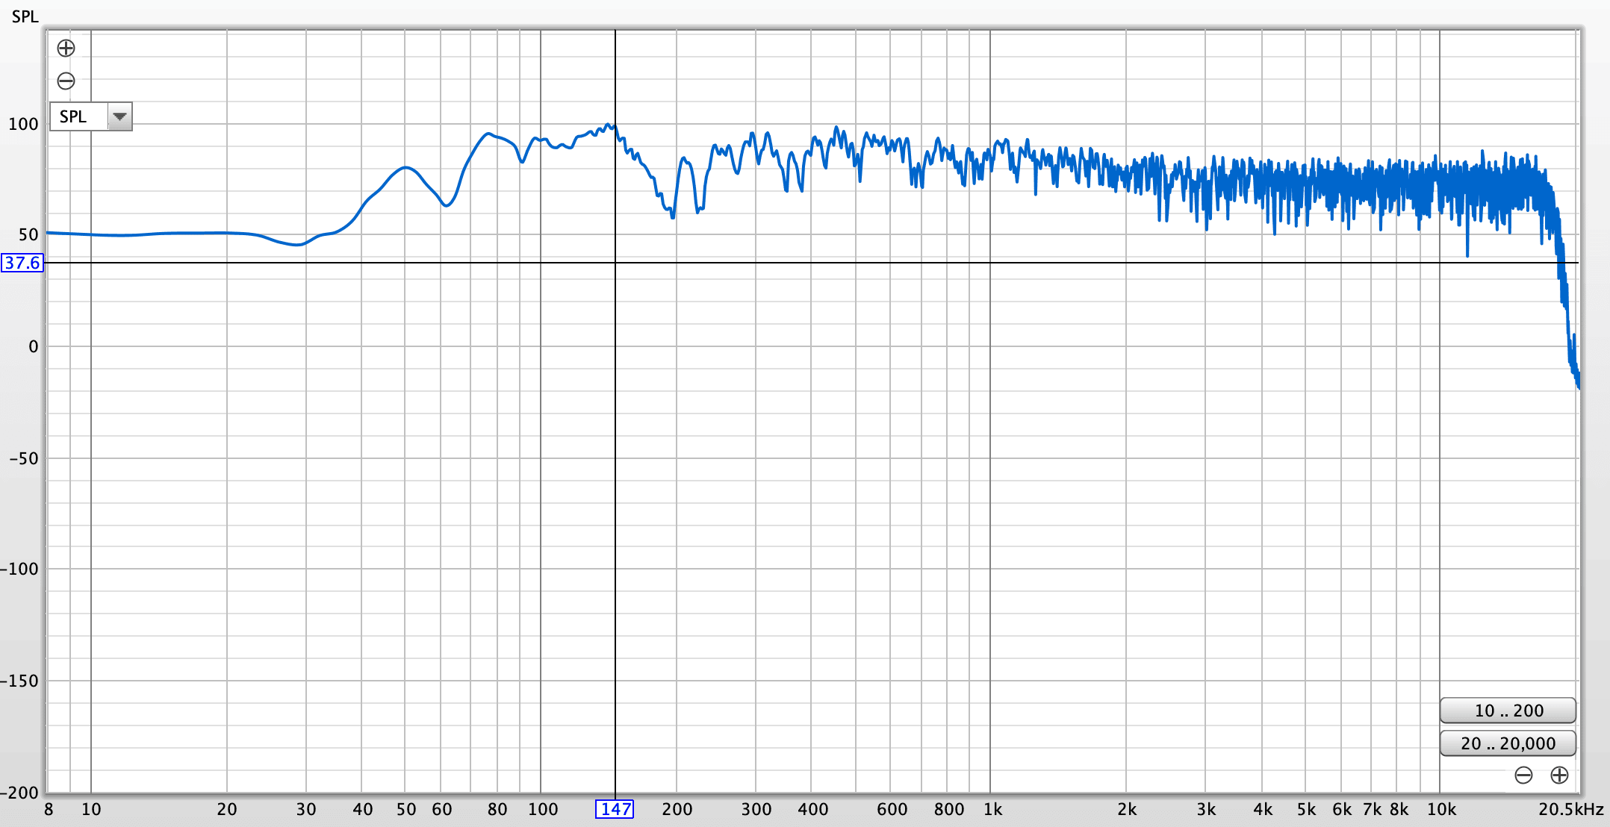Click the 100 label on SPL axis

tap(23, 124)
